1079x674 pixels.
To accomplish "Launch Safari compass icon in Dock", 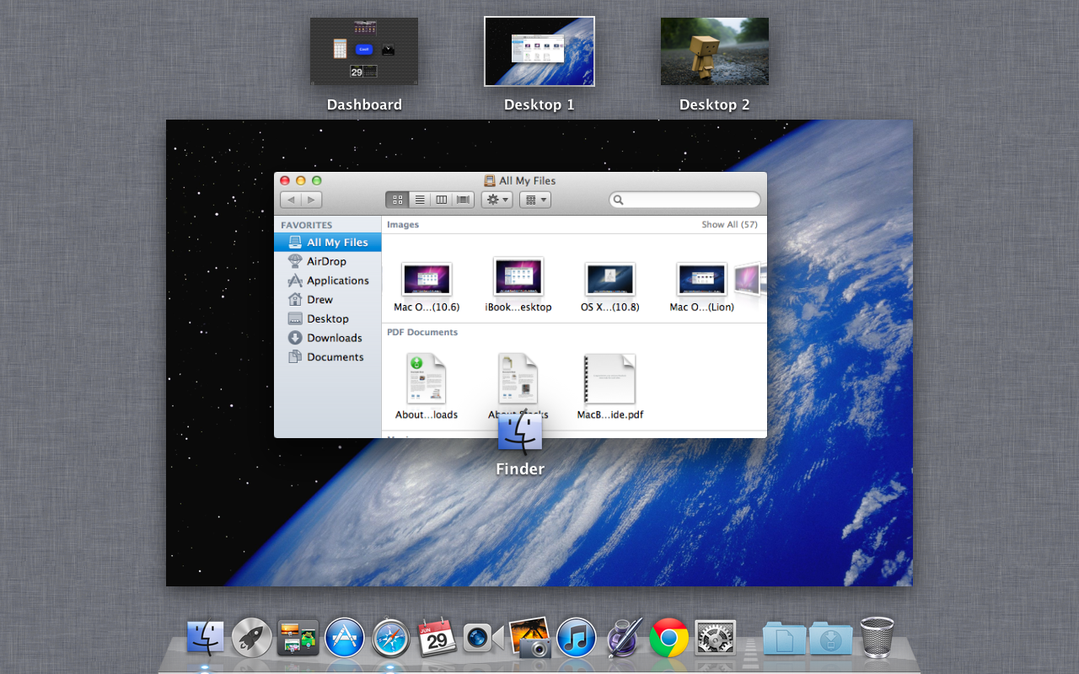I will click(390, 638).
